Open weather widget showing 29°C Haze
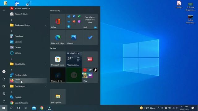 [147, 108]
